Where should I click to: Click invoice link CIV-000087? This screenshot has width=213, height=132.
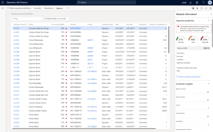tap(92, 91)
